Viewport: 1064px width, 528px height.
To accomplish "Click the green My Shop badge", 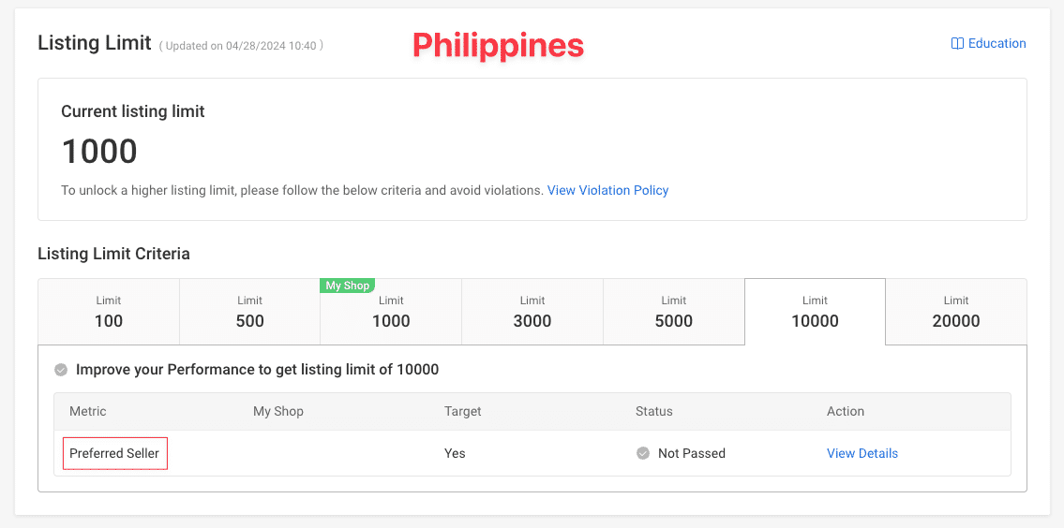I will 349,286.
